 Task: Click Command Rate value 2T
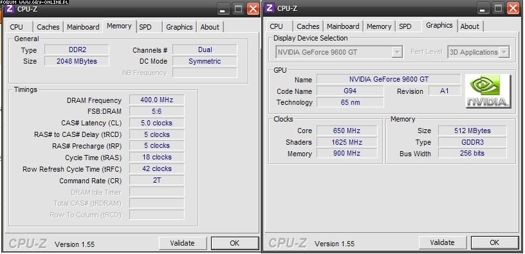[157, 181]
